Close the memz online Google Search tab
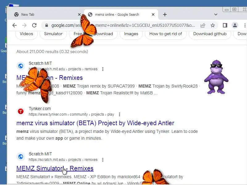Viewport: 247px width, 185px height. pyautogui.click(x=153, y=14)
